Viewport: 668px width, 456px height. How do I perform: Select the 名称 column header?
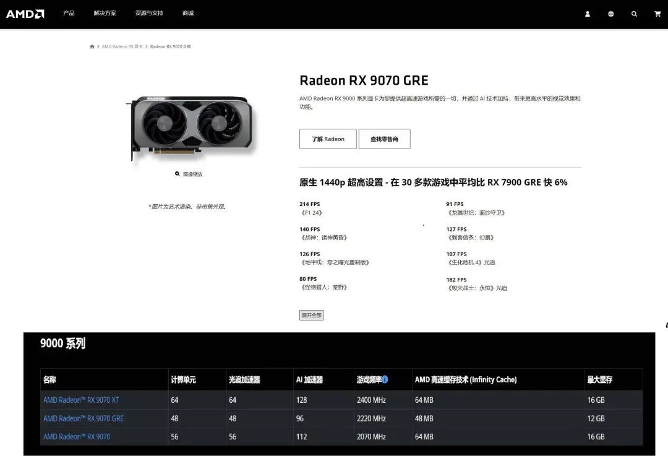pyautogui.click(x=49, y=380)
